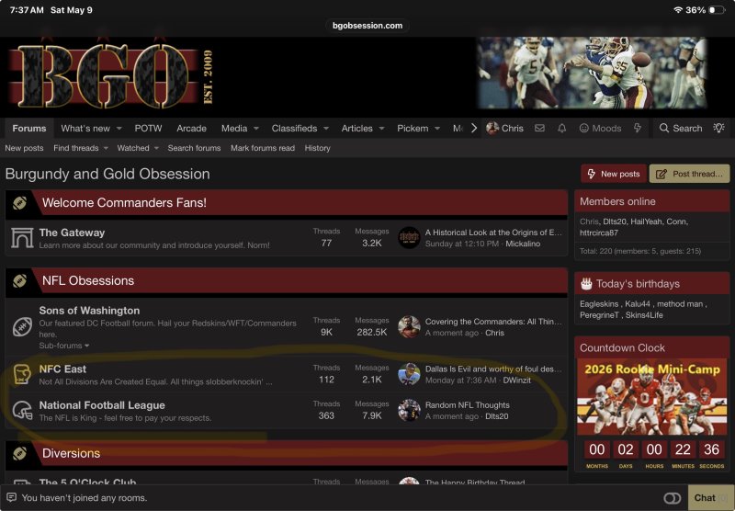Click the Post thread button

click(x=689, y=174)
